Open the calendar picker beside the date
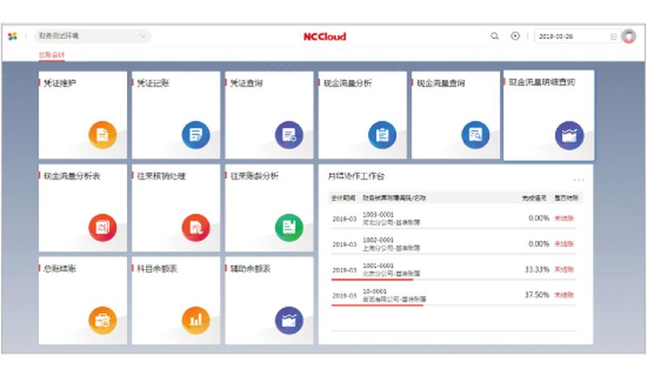 click(613, 36)
